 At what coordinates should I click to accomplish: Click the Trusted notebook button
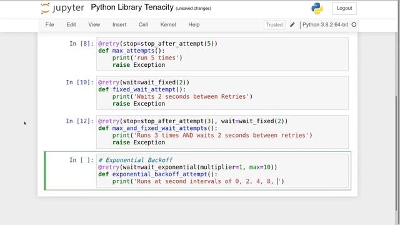(x=274, y=25)
